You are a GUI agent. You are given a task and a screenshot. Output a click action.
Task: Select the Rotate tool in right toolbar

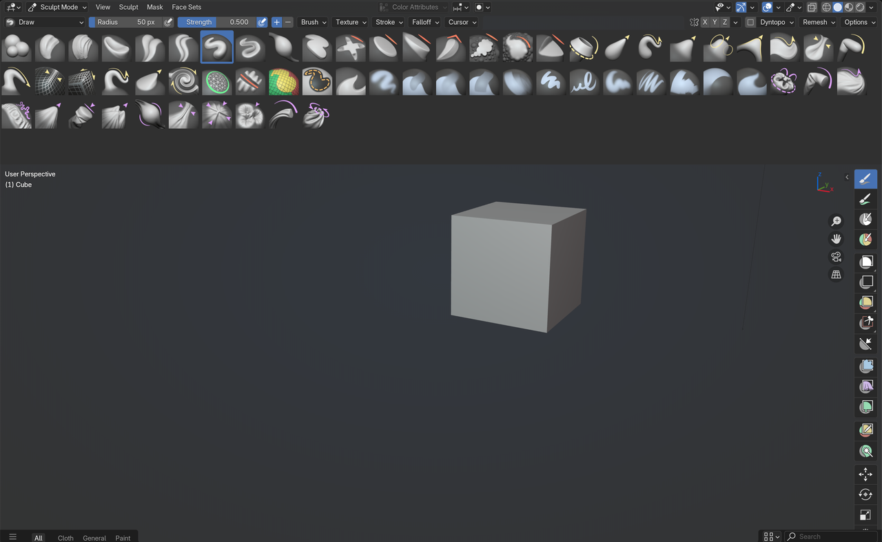tap(865, 494)
